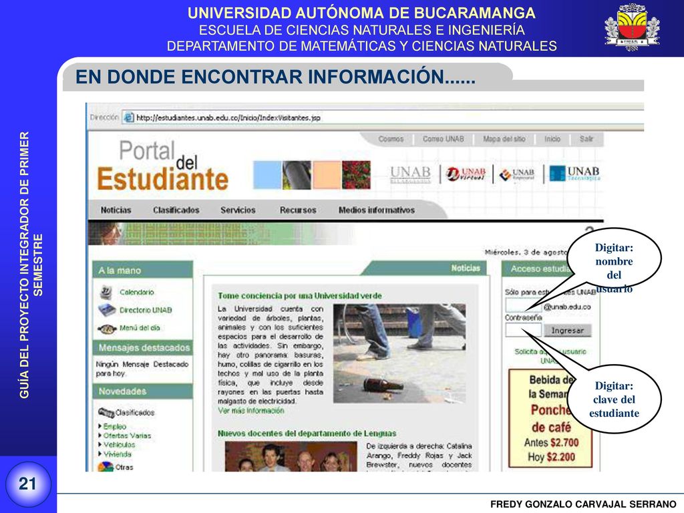684x513 pixels.
Task: Click the heading UNIVERSIDAD AUTÓNOMA DE BUCARAMANGA
Action: click(x=361, y=13)
